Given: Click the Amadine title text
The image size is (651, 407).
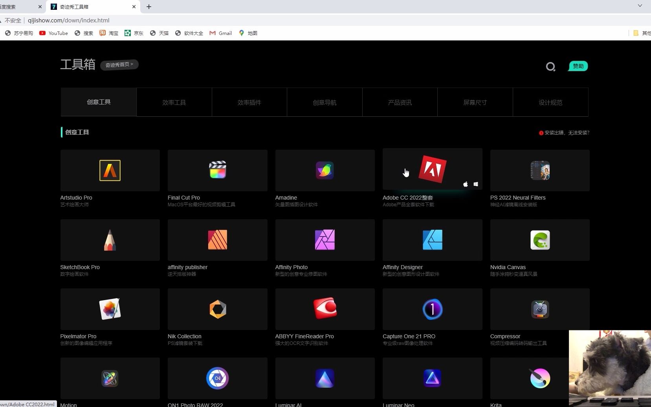Looking at the screenshot, I should [286, 198].
